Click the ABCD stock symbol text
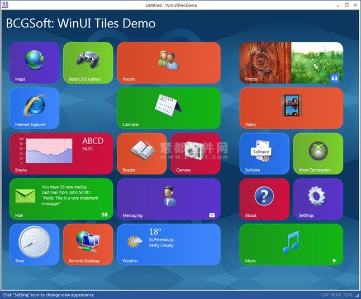Image resolution: width=361 pixels, height=299 pixels. 93,141
